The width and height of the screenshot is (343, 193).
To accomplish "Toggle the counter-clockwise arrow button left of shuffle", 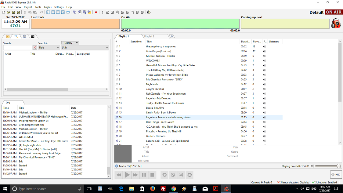I will 164,175.
